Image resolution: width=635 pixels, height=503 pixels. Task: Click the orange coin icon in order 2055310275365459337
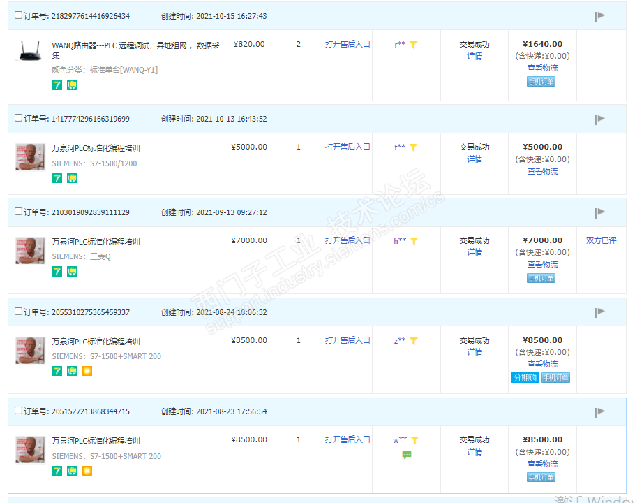[x=87, y=371]
